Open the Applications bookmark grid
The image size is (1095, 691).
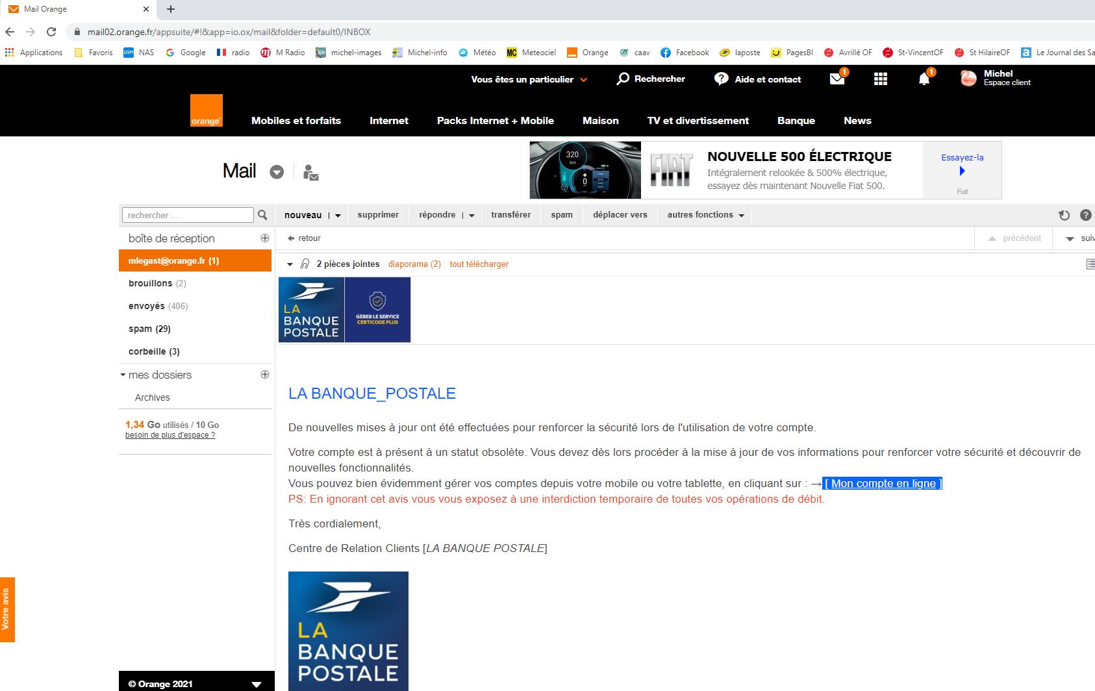point(34,53)
